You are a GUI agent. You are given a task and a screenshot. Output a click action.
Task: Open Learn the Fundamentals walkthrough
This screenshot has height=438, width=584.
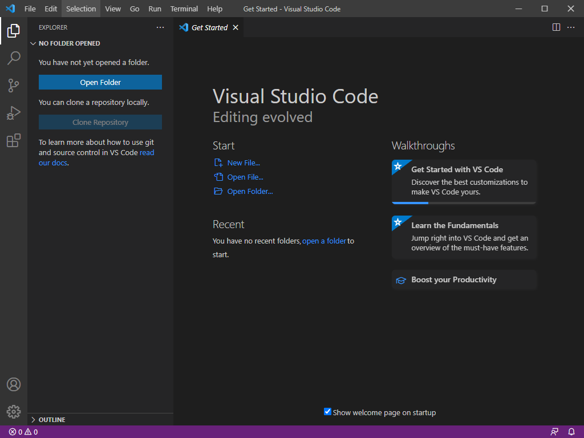pos(464,237)
